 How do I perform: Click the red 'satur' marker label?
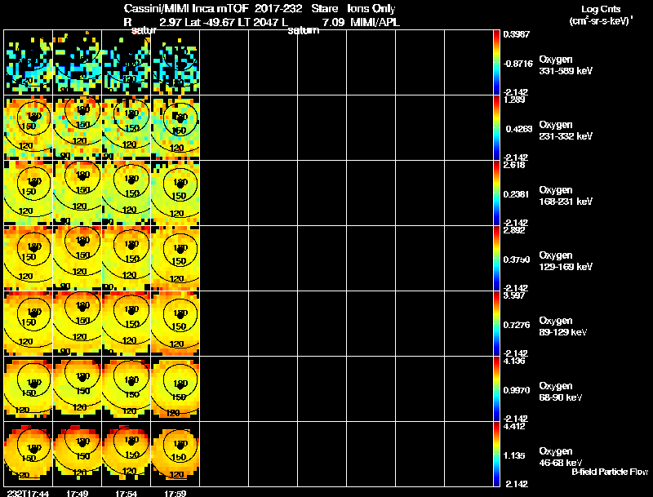point(144,30)
